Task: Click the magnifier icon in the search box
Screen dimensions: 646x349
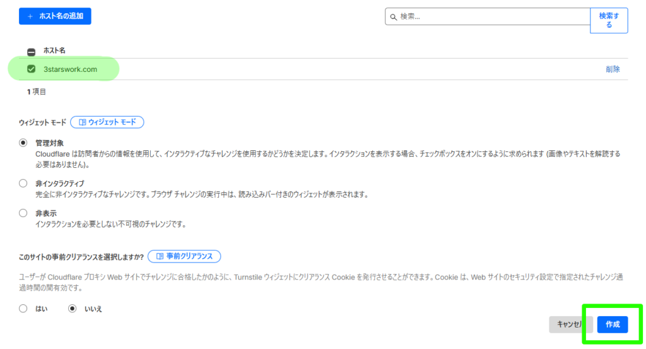Action: [394, 17]
